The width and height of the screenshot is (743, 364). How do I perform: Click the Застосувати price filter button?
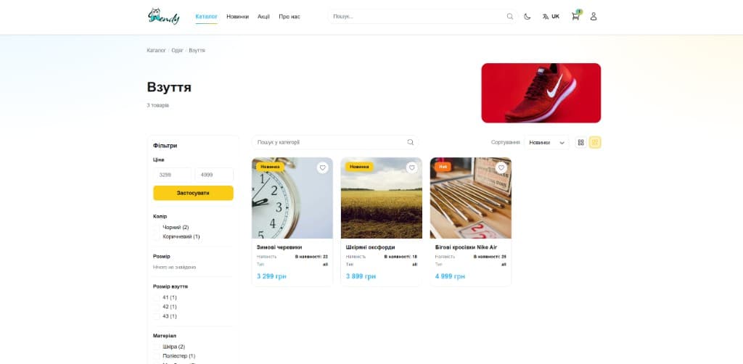coord(193,193)
